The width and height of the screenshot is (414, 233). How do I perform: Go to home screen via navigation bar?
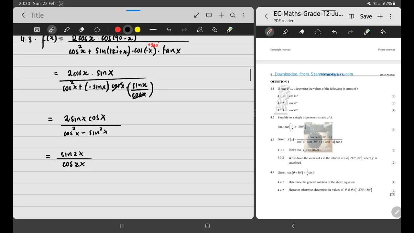[x=208, y=226]
